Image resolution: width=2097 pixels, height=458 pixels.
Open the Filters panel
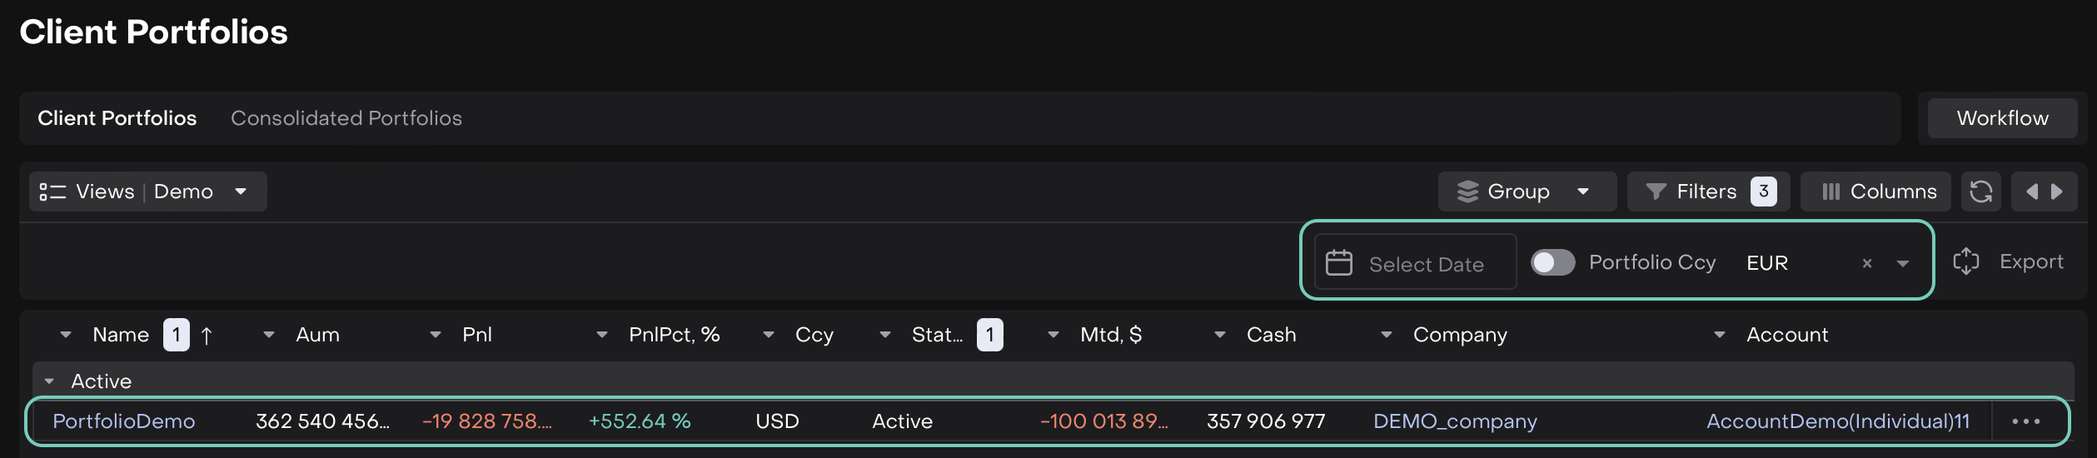pyautogui.click(x=1707, y=192)
